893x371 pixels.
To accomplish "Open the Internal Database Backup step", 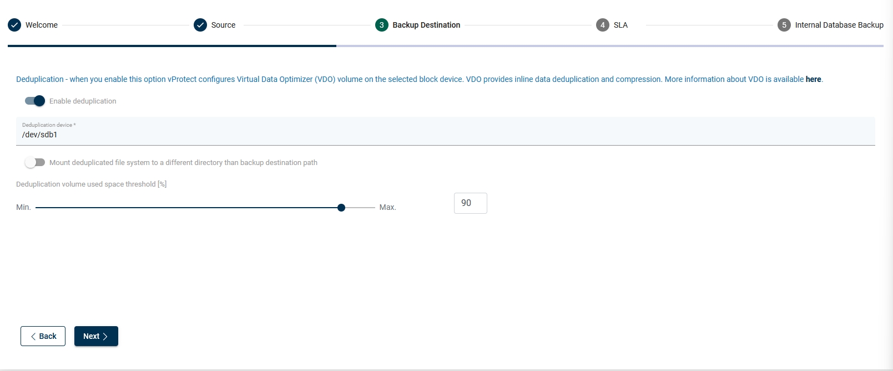I will pyautogui.click(x=839, y=25).
